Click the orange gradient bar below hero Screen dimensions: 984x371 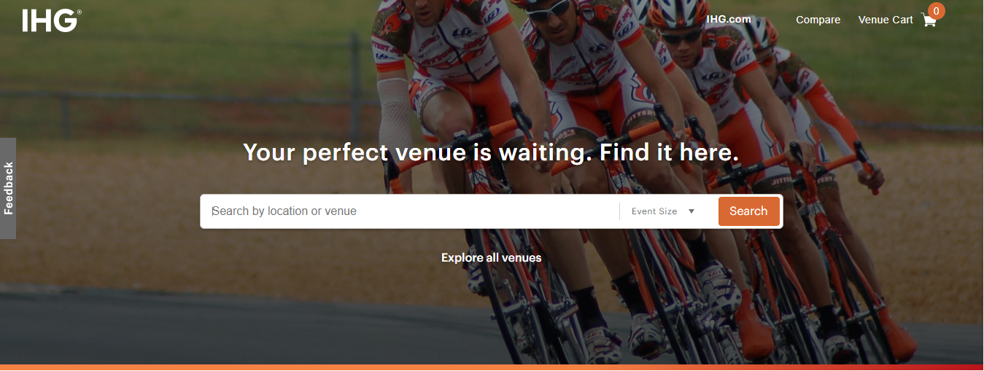492,367
